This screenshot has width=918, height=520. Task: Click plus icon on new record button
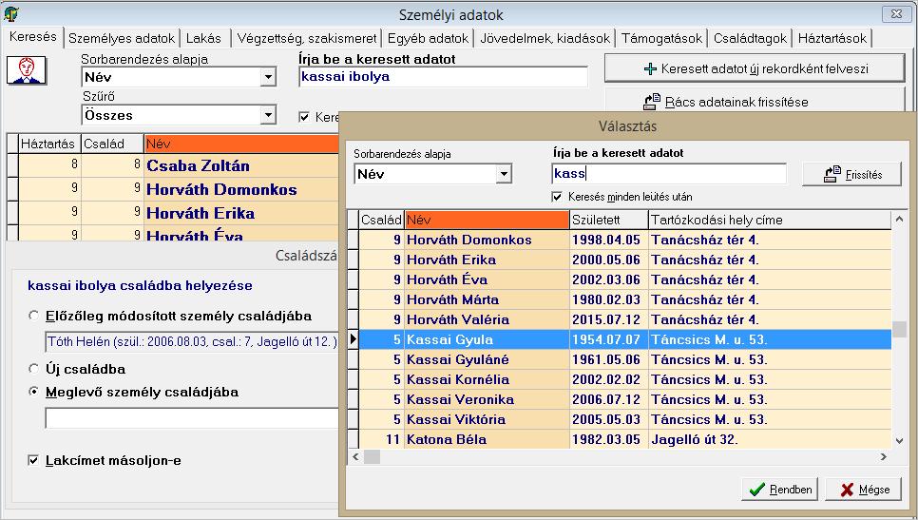(x=650, y=68)
